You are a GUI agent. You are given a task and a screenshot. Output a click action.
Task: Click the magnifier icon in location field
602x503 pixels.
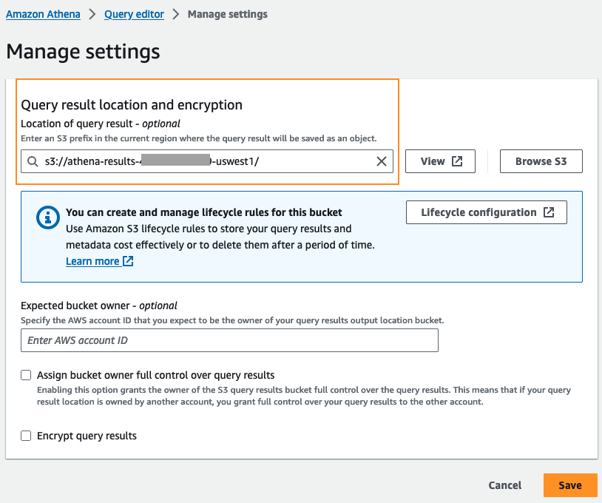click(x=33, y=161)
